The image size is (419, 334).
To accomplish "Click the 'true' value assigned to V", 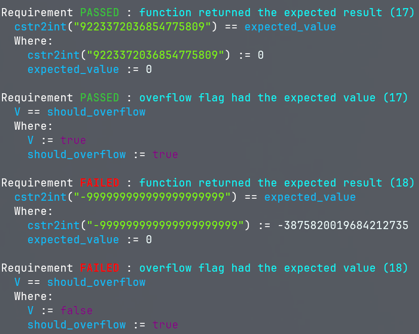I will point(73,140).
